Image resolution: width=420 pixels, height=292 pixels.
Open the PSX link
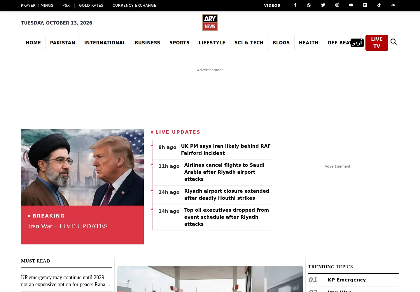pos(66,5)
